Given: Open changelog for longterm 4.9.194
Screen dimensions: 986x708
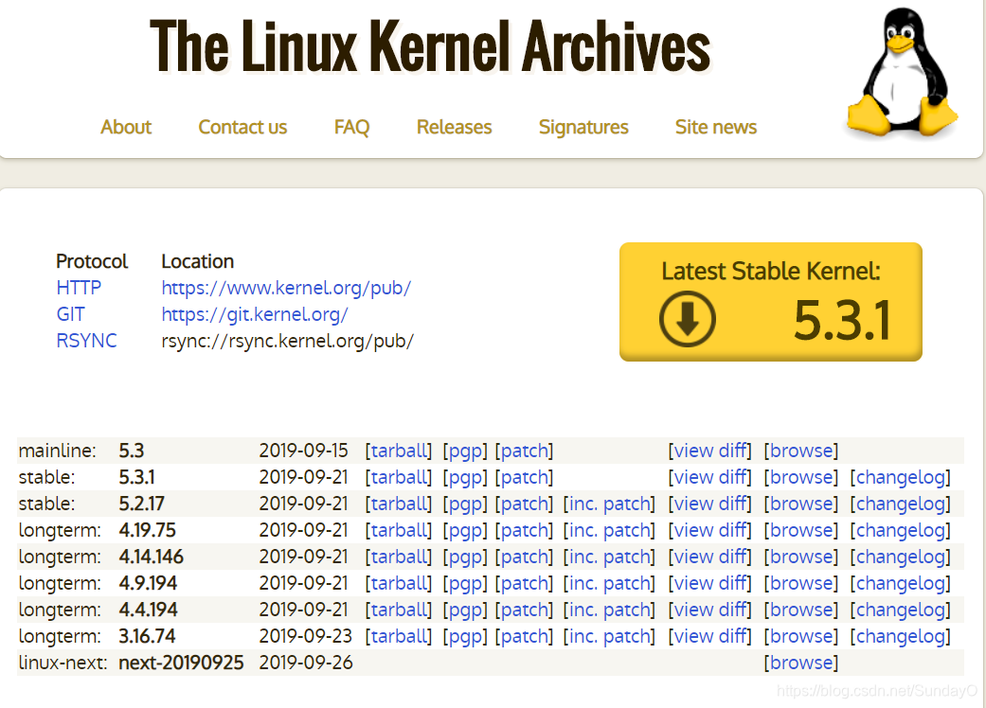Looking at the screenshot, I should [901, 583].
